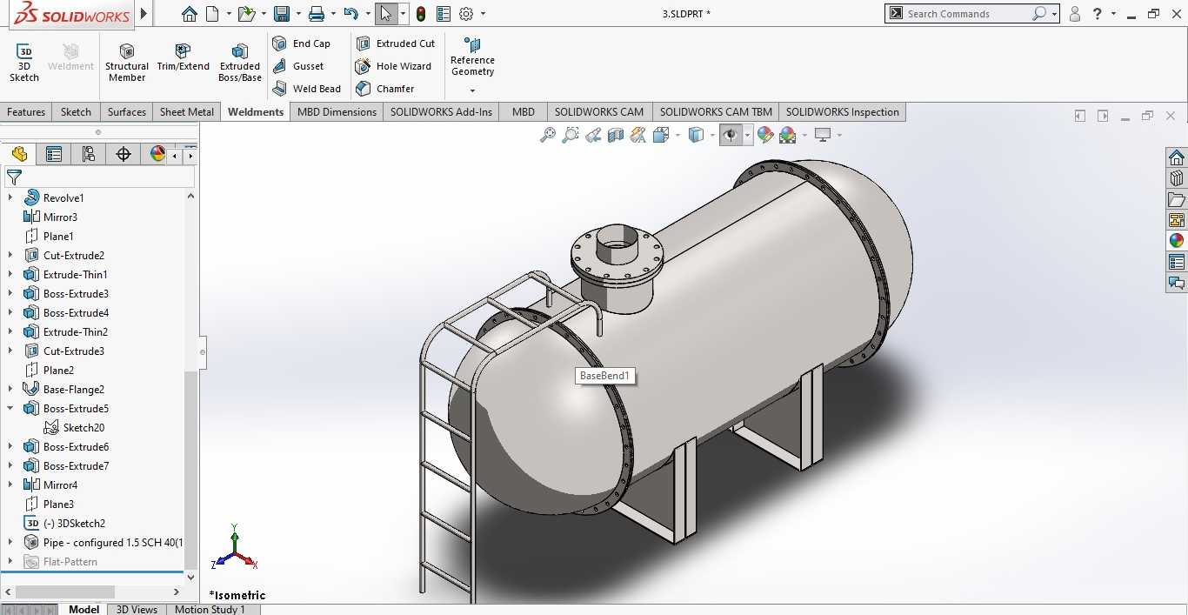Toggle Hide/Show Items in the view toolbar

pyautogui.click(x=731, y=135)
